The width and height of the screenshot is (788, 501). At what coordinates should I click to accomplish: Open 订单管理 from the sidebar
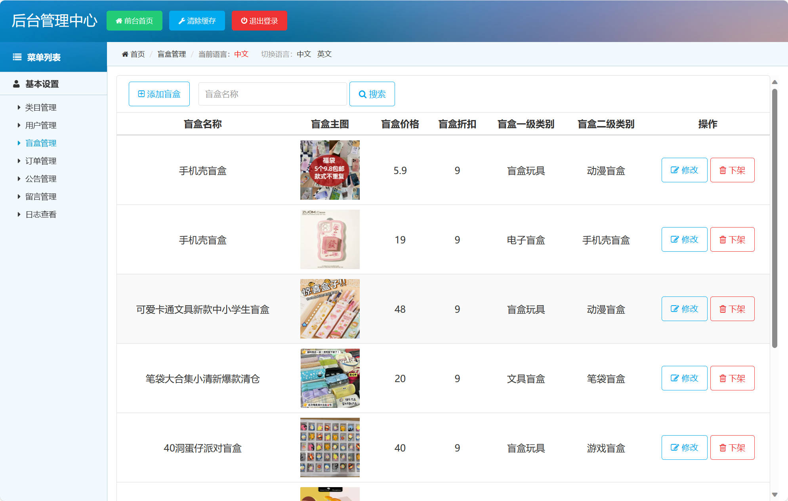pos(41,161)
